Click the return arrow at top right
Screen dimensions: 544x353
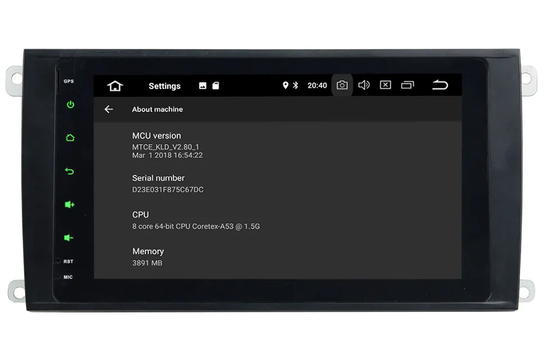(x=440, y=85)
